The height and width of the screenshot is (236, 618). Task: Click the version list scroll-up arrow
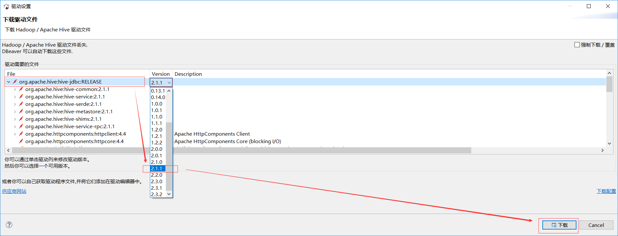coord(169,91)
